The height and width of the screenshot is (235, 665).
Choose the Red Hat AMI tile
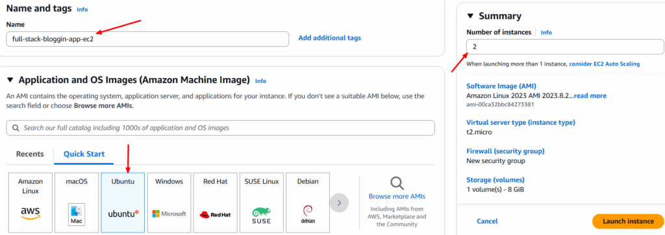pos(215,203)
